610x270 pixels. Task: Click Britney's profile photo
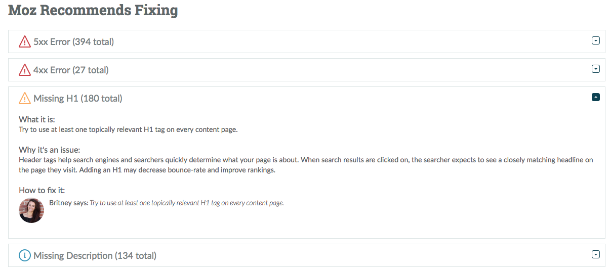tap(31, 210)
